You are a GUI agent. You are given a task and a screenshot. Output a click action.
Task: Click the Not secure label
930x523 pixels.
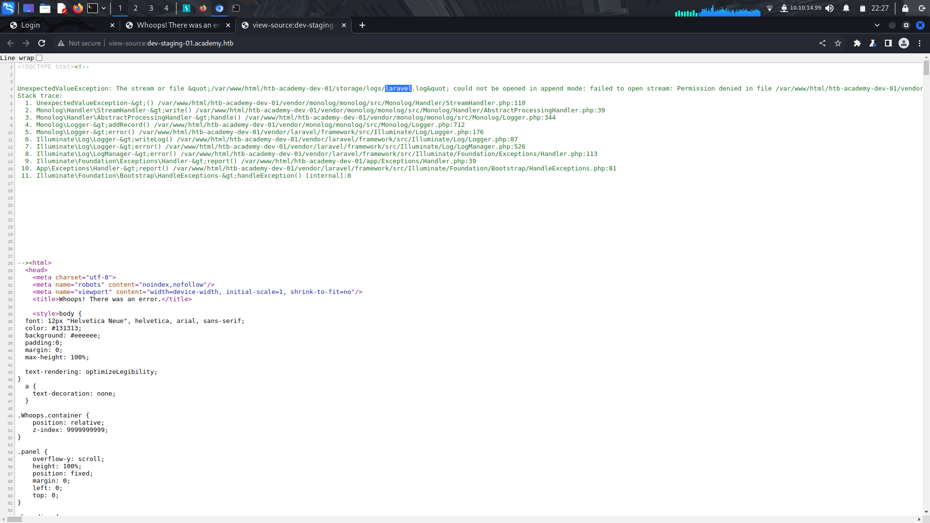pyautogui.click(x=79, y=43)
